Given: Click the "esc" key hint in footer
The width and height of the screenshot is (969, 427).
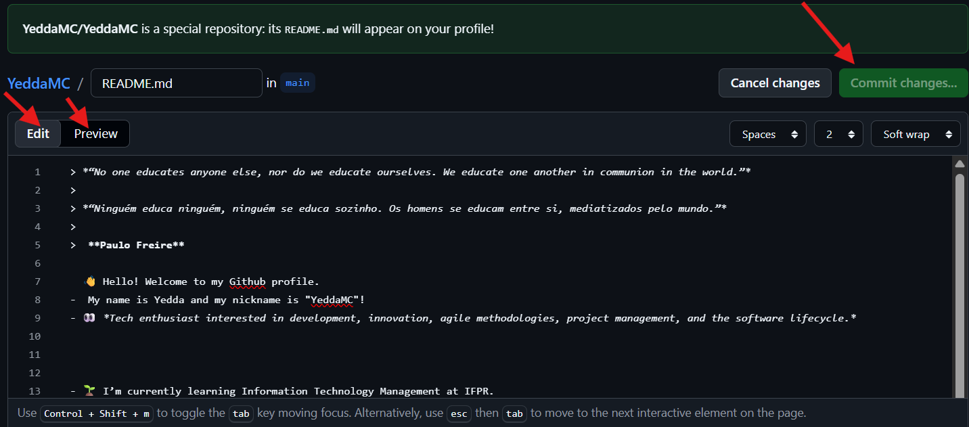Looking at the screenshot, I should coord(458,413).
